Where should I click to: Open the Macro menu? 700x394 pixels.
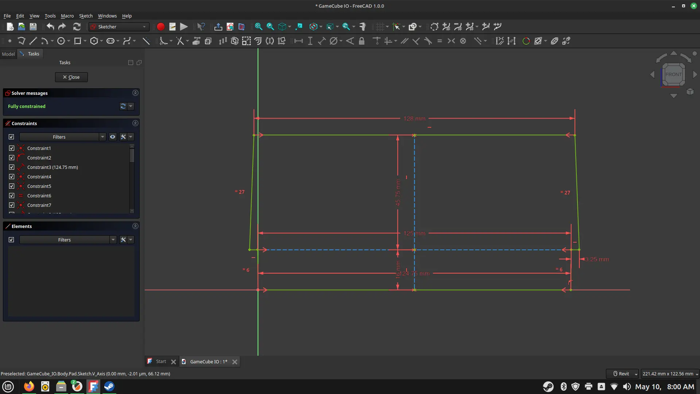click(x=67, y=16)
